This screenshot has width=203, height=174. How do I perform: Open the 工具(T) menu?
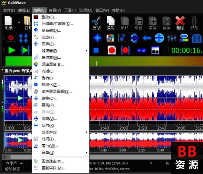[x=70, y=10]
